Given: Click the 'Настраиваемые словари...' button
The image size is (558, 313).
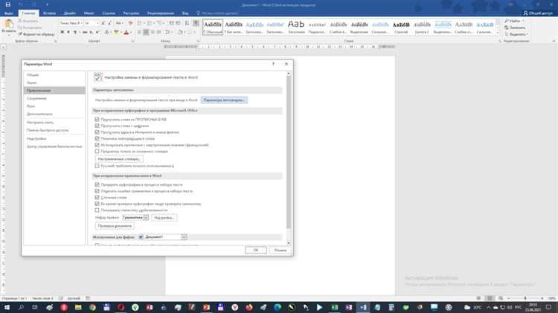Looking at the screenshot, I should [119, 159].
